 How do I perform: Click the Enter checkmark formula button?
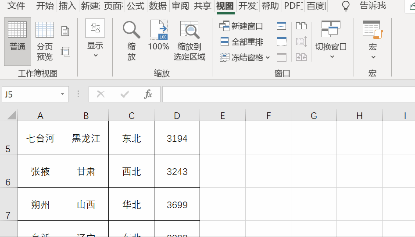pyautogui.click(x=125, y=94)
